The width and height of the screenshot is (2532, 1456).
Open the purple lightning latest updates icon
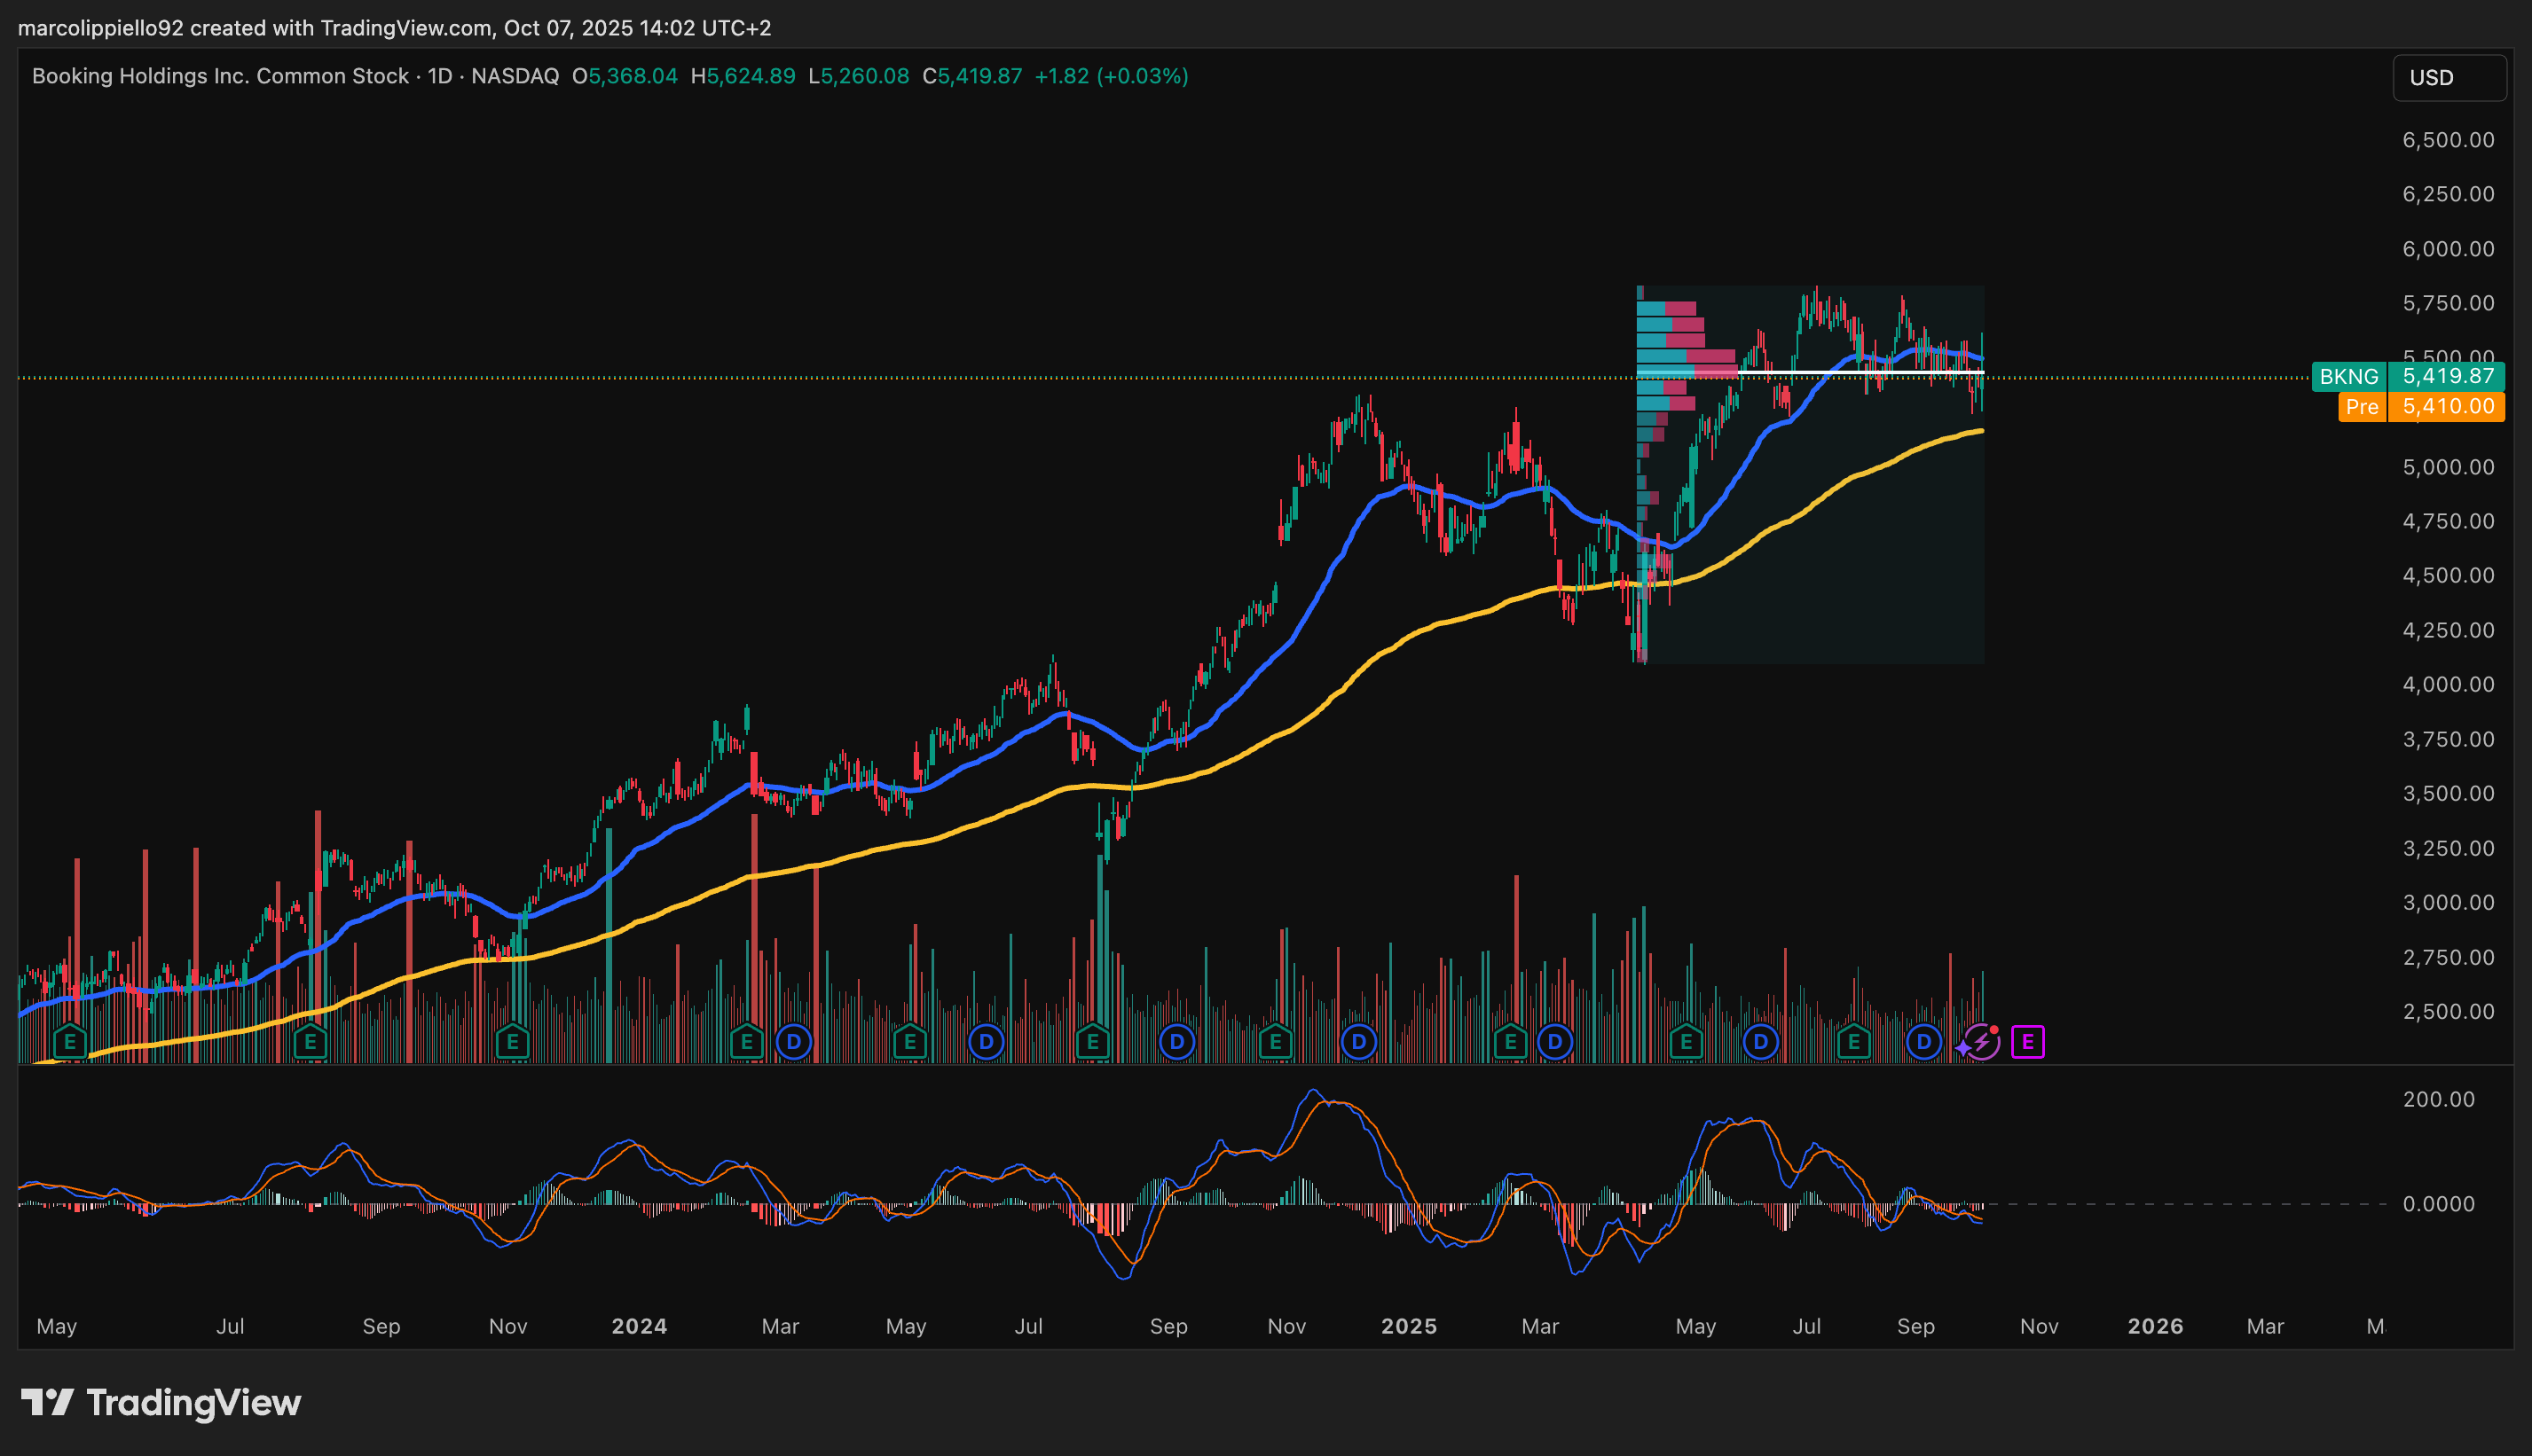click(1981, 1043)
